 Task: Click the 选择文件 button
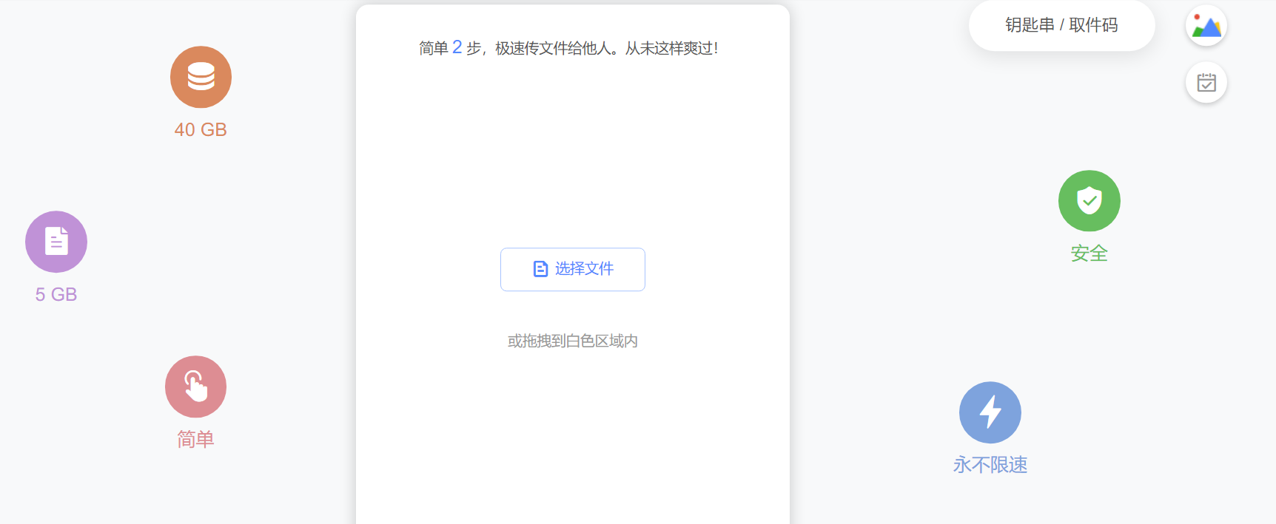pyautogui.click(x=573, y=270)
